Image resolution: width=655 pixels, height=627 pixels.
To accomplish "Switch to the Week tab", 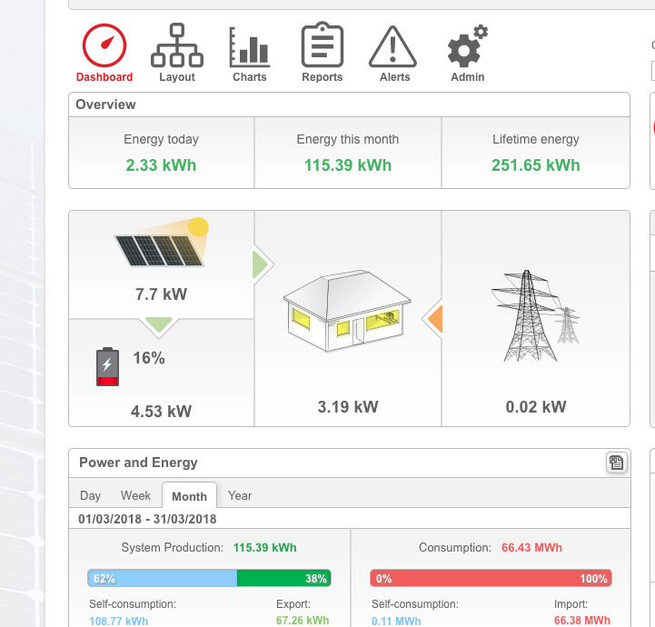I will pos(135,495).
